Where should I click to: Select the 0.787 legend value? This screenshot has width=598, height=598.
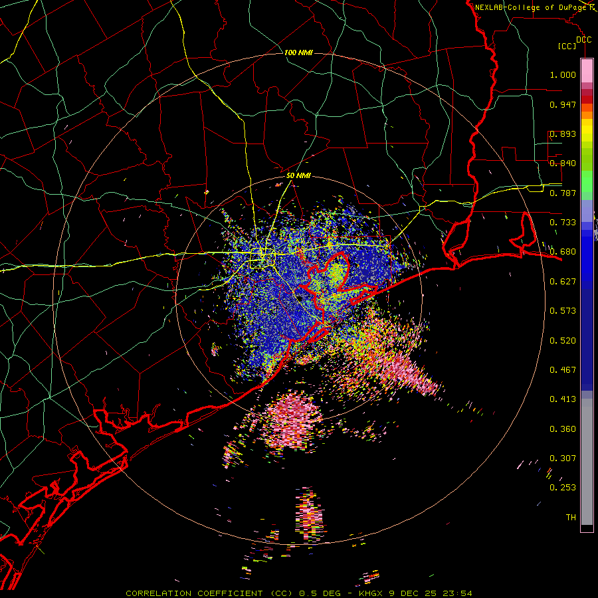tap(563, 193)
